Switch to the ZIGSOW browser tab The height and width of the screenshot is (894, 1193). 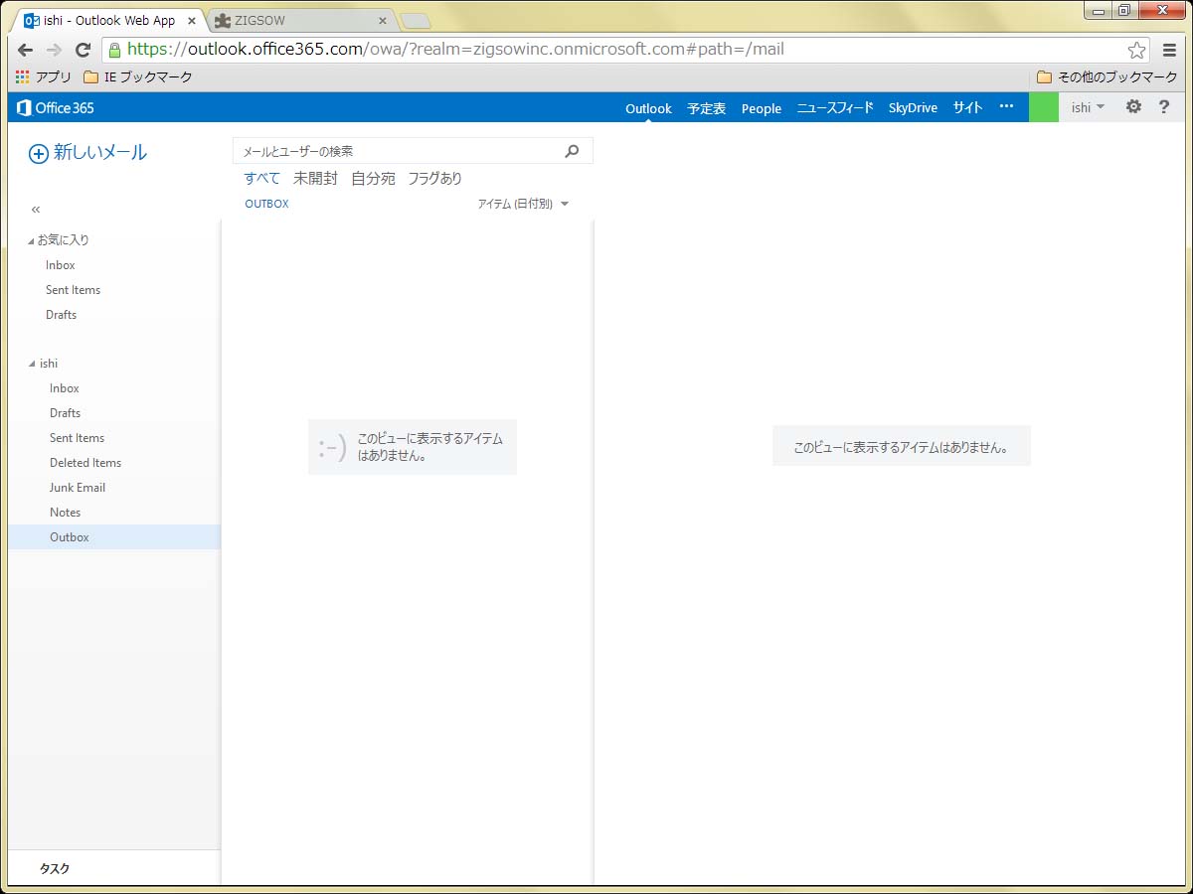coord(298,21)
